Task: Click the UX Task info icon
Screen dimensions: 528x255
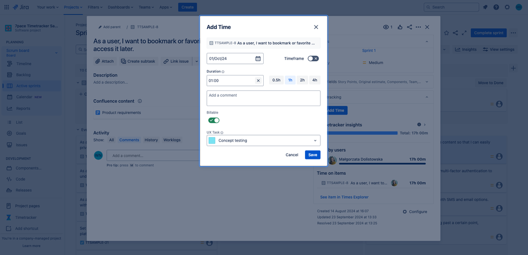Action: (x=222, y=133)
